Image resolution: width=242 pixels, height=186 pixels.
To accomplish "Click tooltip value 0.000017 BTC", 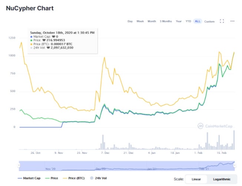I will (62, 44).
